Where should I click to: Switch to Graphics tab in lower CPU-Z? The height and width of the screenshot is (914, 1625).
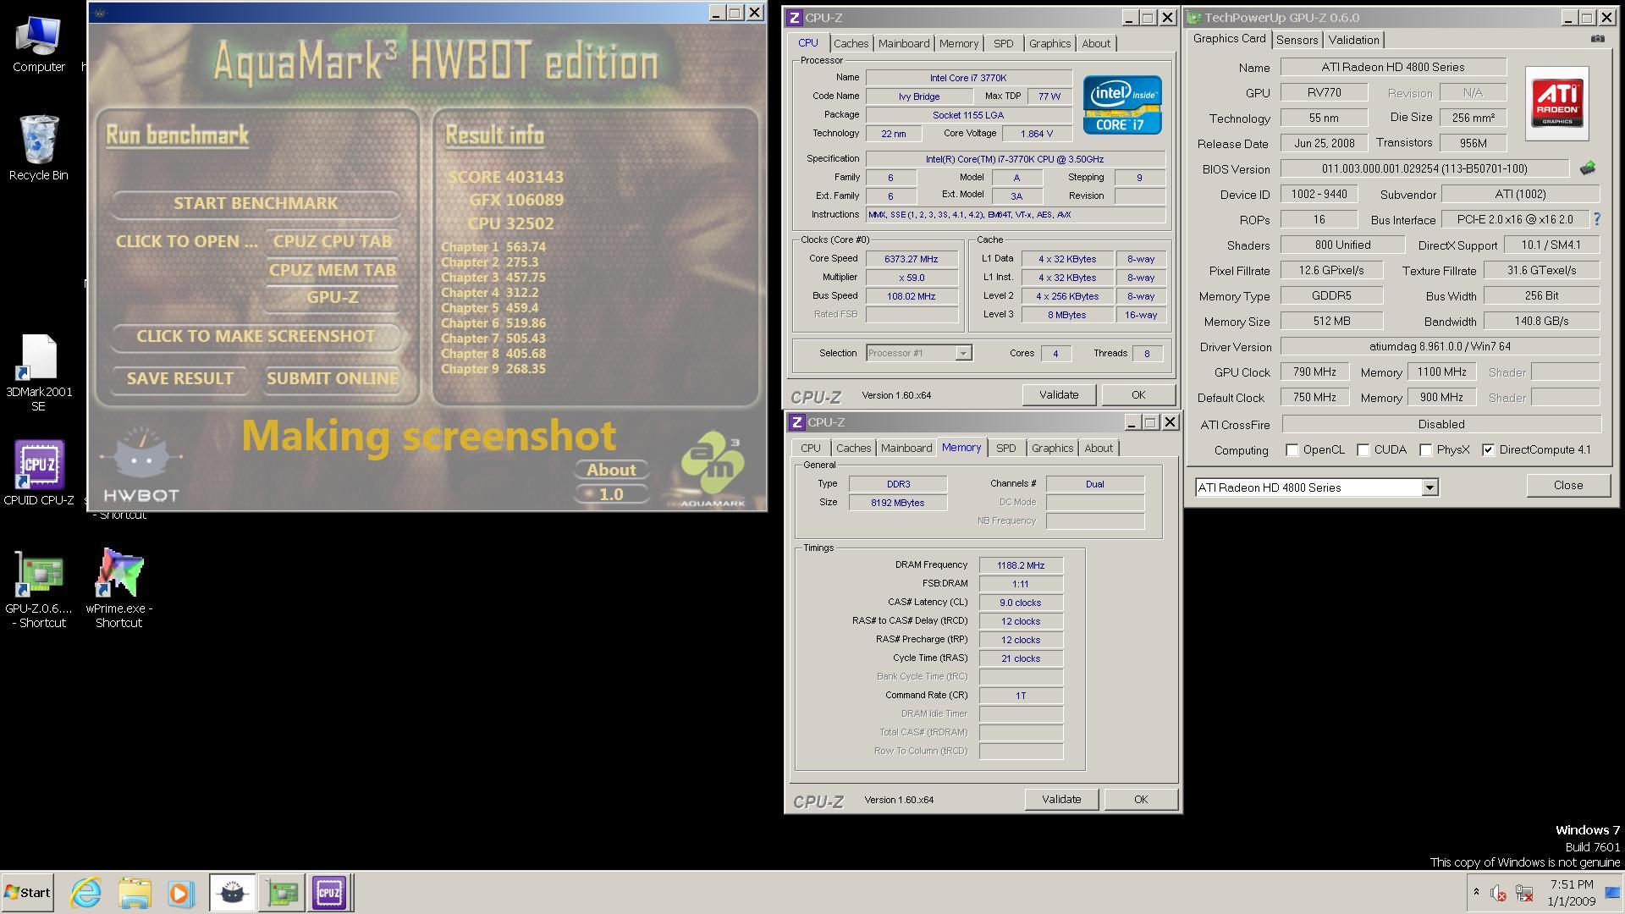pos(1052,448)
